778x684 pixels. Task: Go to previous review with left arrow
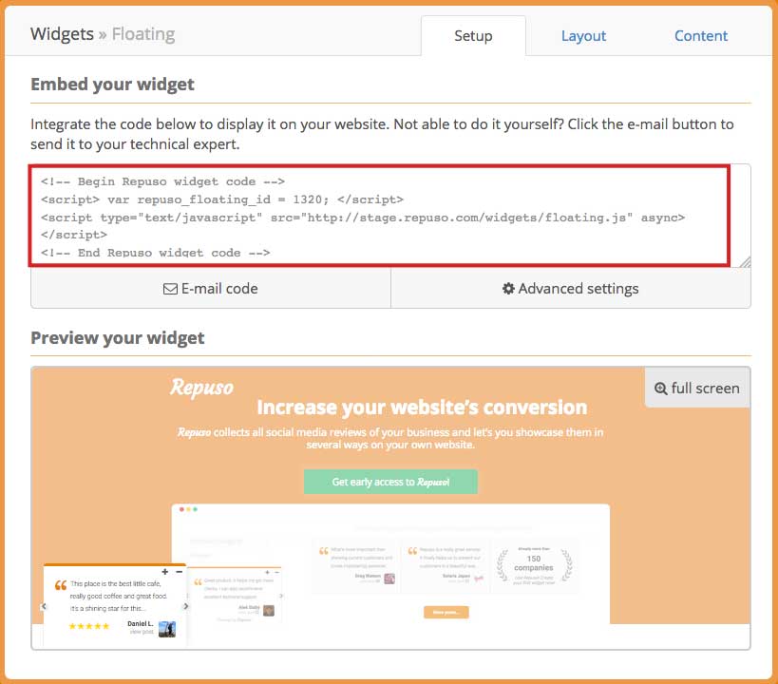coord(44,606)
